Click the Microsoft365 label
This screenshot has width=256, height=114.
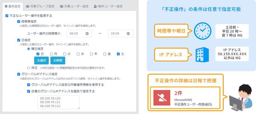click(183, 100)
